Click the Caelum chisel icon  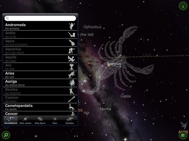(72, 99)
